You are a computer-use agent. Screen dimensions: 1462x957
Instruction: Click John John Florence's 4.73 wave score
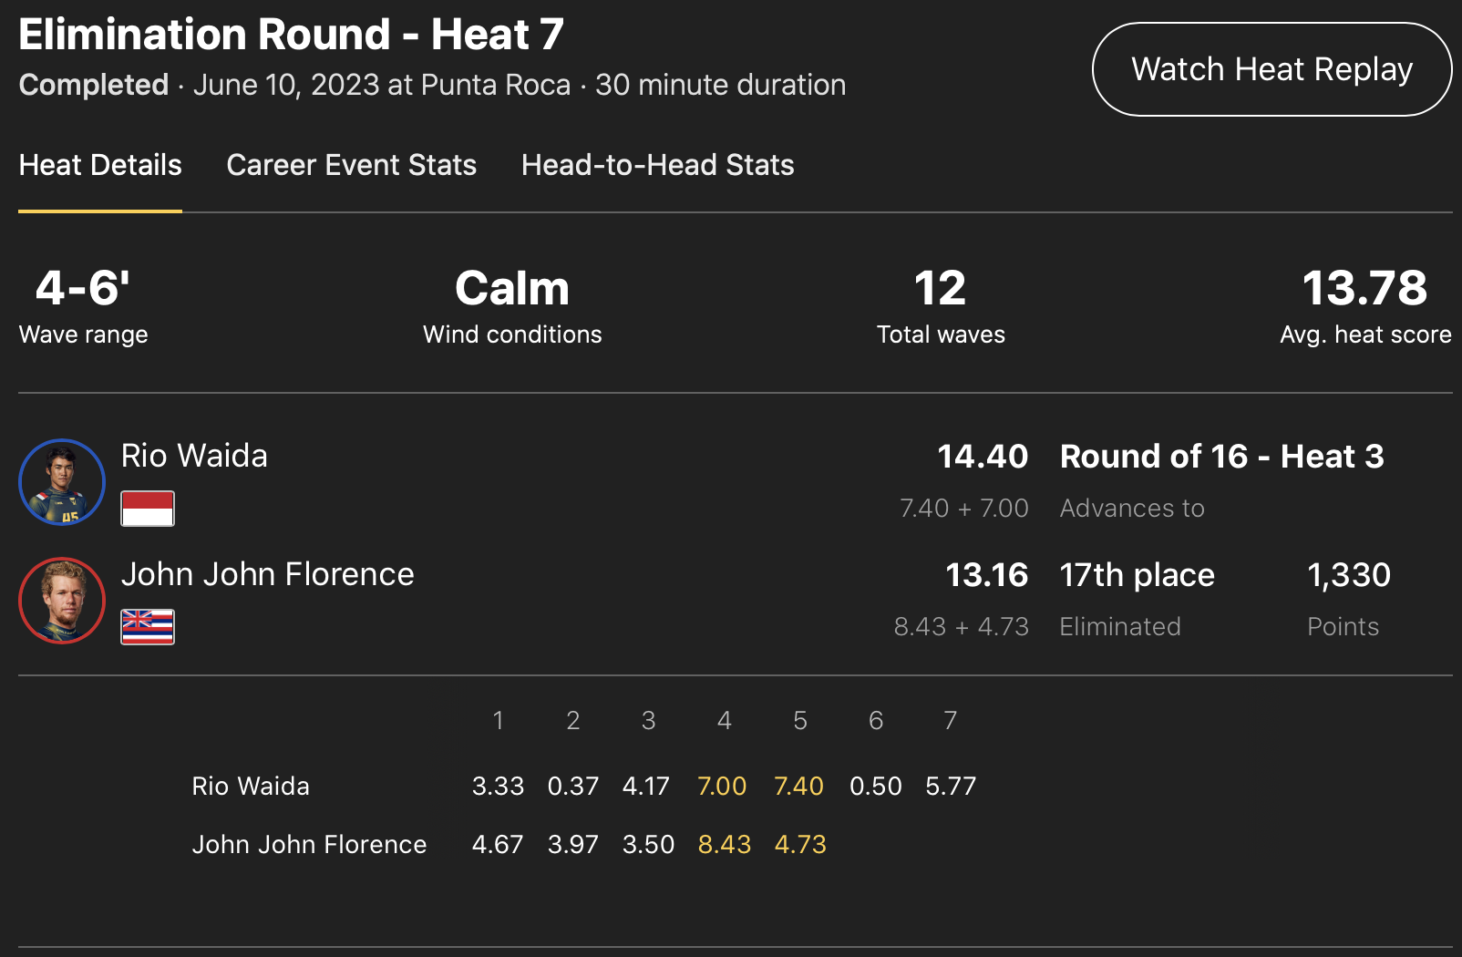(x=799, y=844)
